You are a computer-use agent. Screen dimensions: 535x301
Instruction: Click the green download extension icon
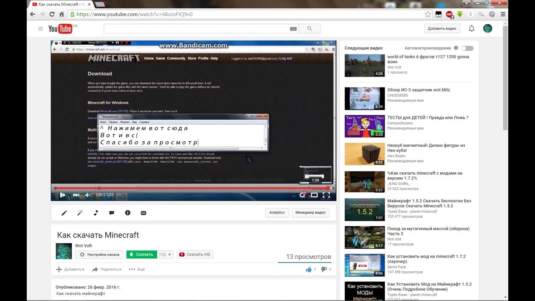[x=460, y=14]
